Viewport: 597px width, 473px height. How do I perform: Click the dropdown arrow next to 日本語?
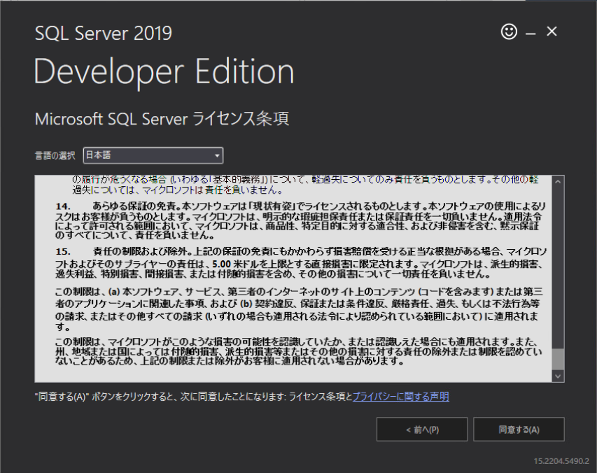click(x=218, y=155)
